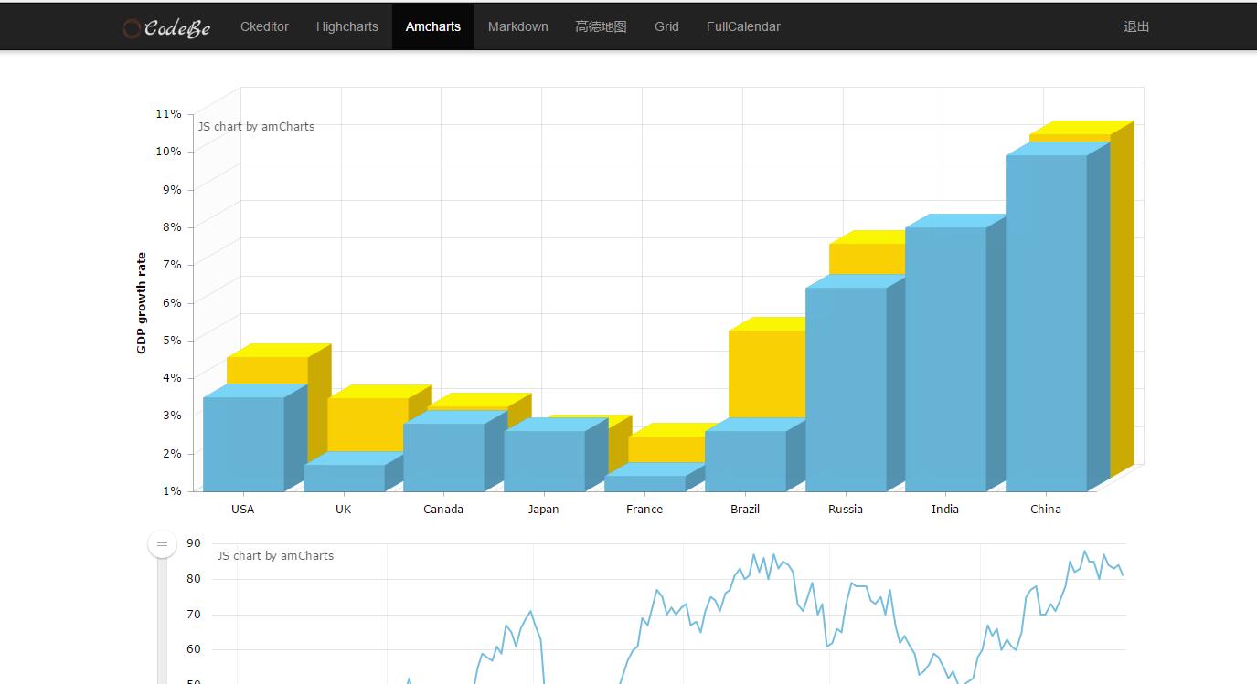Click the Russia axis label
Screen dimensions: 1257x684
[846, 510]
